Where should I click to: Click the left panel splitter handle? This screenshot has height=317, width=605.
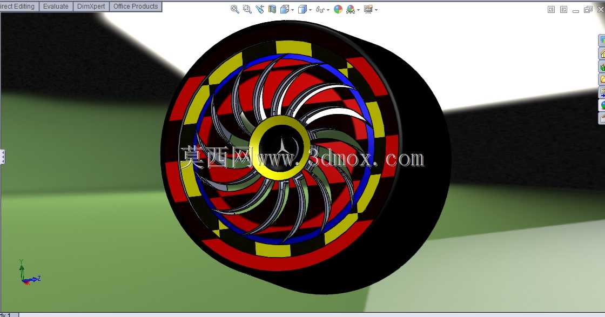(2, 157)
